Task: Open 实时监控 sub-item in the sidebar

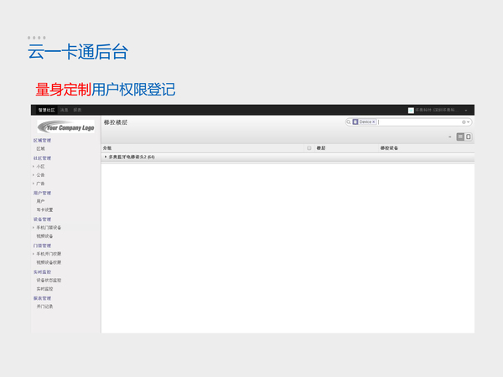Action: [x=44, y=289]
